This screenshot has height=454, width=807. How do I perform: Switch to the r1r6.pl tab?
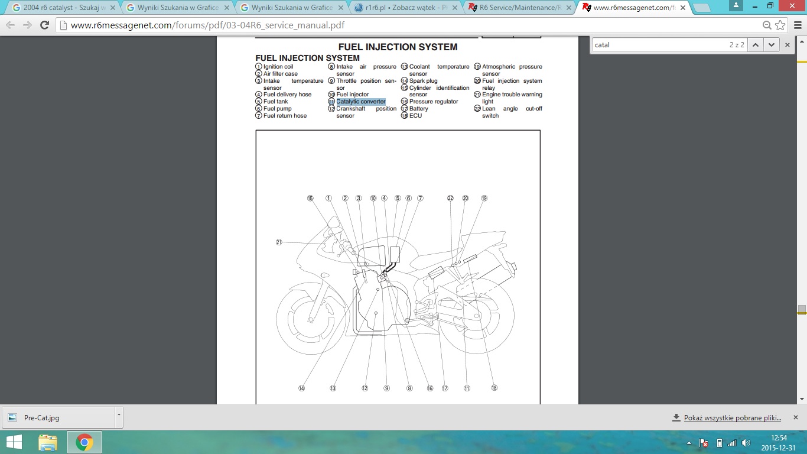[400, 8]
